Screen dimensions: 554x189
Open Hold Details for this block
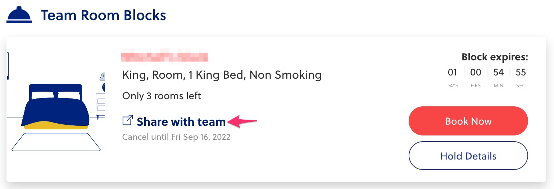click(x=468, y=156)
